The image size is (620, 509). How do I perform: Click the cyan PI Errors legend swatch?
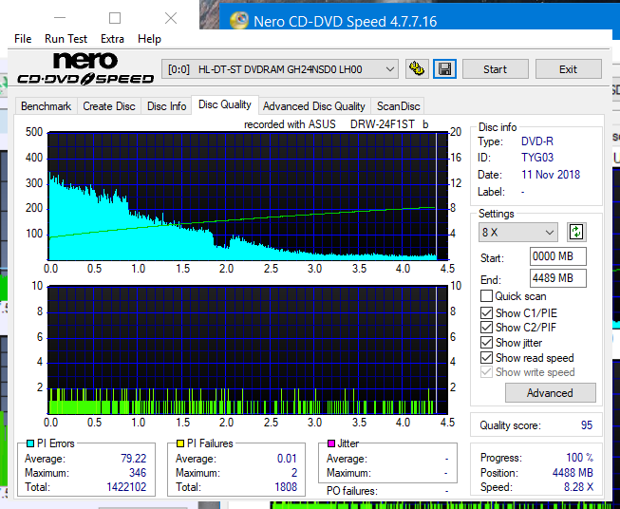[30, 443]
